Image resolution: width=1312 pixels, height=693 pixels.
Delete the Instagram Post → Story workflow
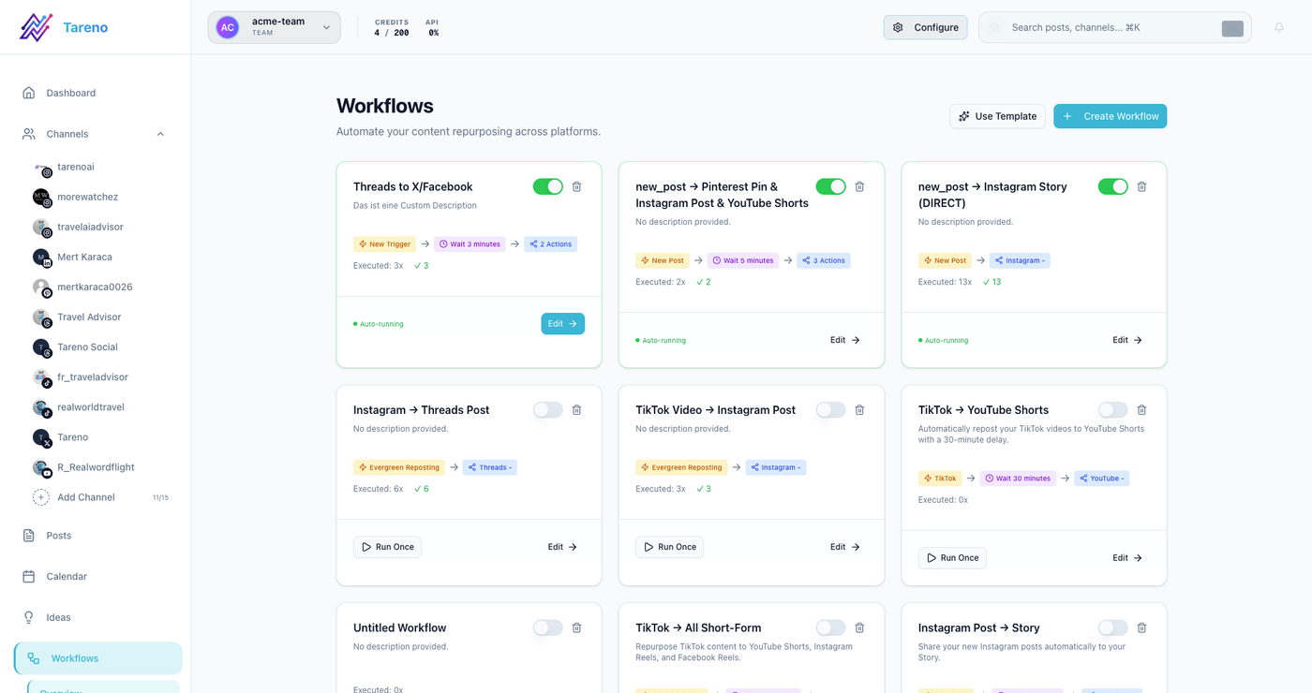1141,627
